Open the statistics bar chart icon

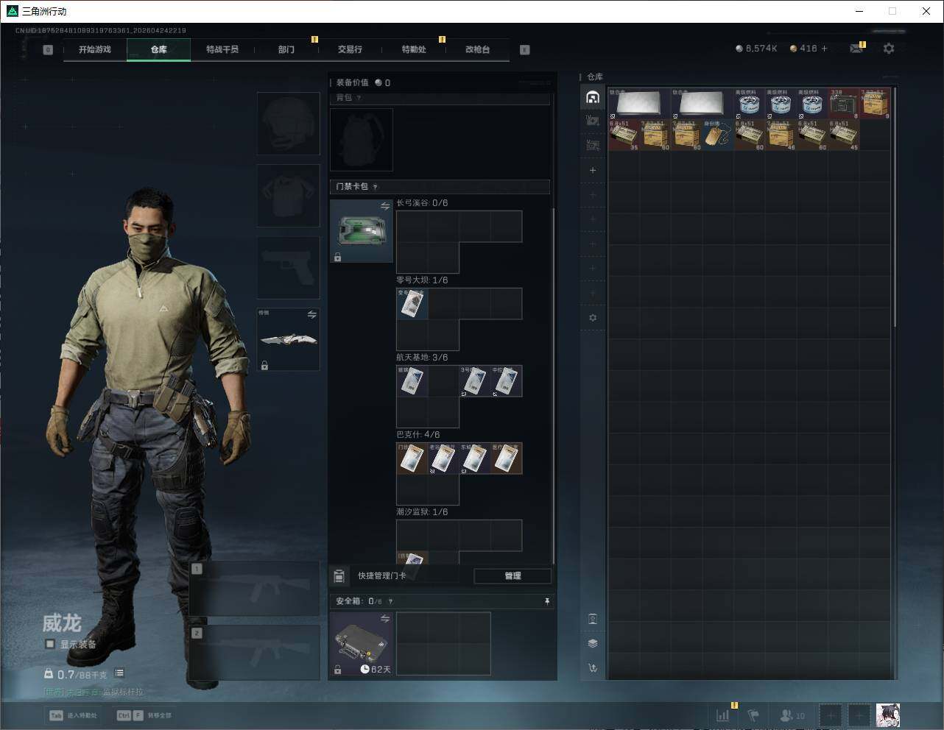pyautogui.click(x=723, y=715)
